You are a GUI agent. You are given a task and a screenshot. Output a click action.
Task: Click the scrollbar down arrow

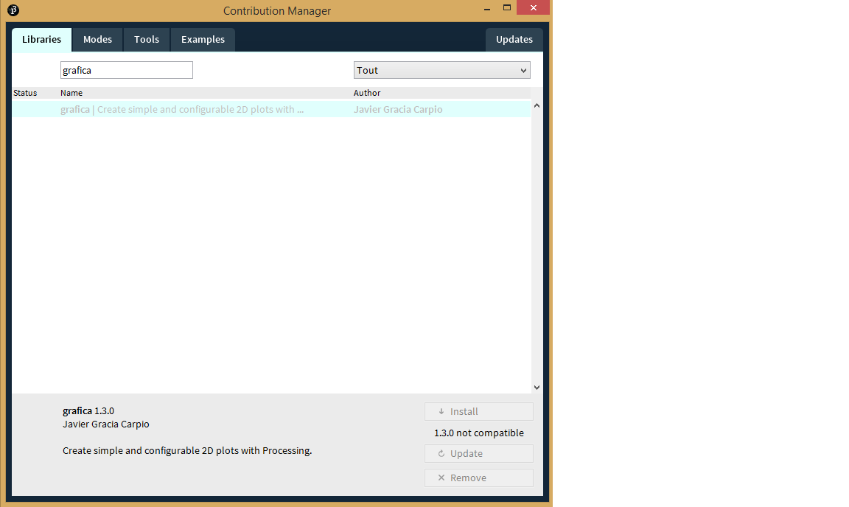pos(537,388)
